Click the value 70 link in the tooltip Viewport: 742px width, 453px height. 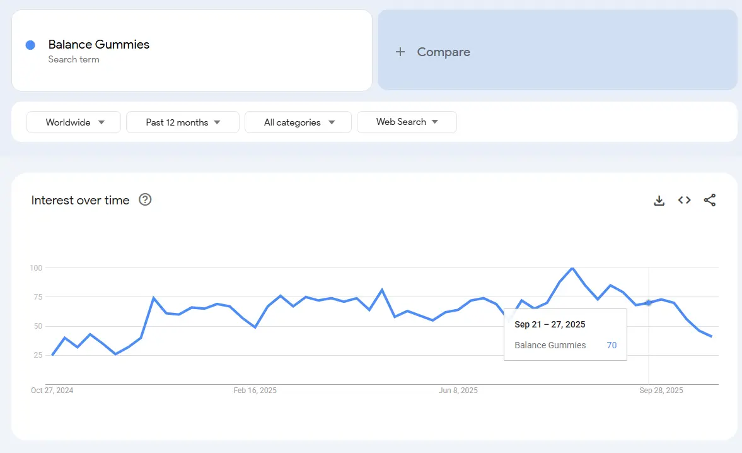click(x=612, y=345)
